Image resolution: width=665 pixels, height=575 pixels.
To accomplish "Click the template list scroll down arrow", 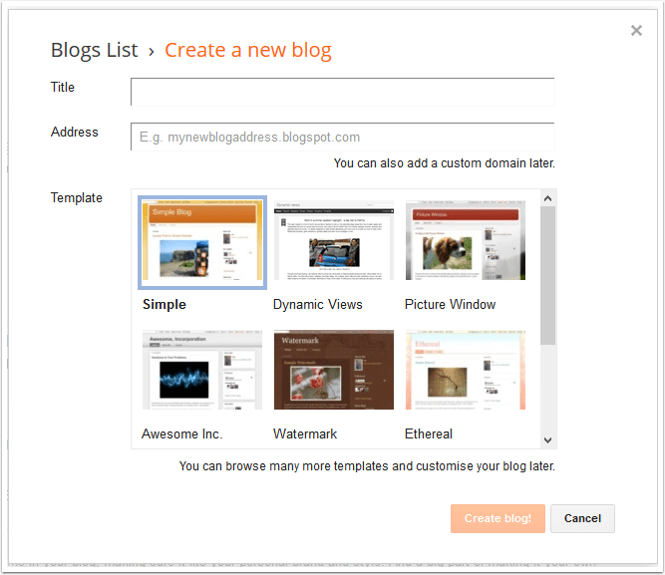I will tap(547, 439).
